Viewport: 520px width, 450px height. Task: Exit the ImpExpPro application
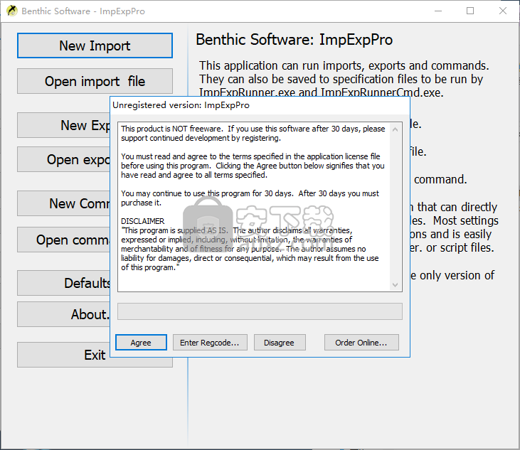pyautogui.click(x=95, y=355)
